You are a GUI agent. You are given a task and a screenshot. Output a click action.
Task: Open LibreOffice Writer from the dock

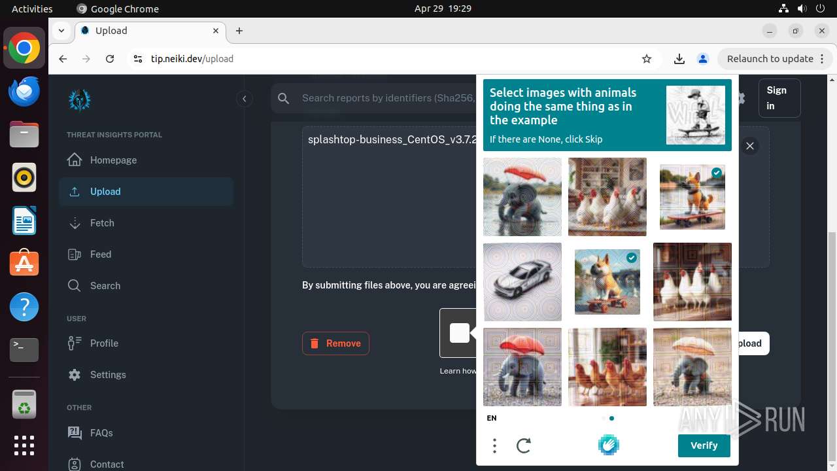click(24, 220)
